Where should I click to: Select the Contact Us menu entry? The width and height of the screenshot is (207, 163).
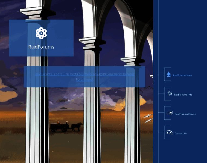[181, 133]
